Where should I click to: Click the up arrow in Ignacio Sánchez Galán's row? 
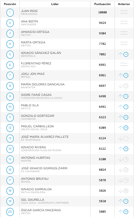121,54
